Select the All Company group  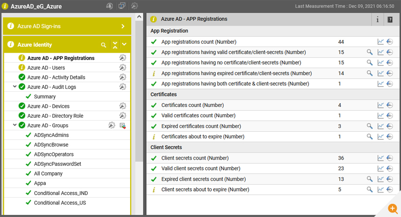pos(48,174)
